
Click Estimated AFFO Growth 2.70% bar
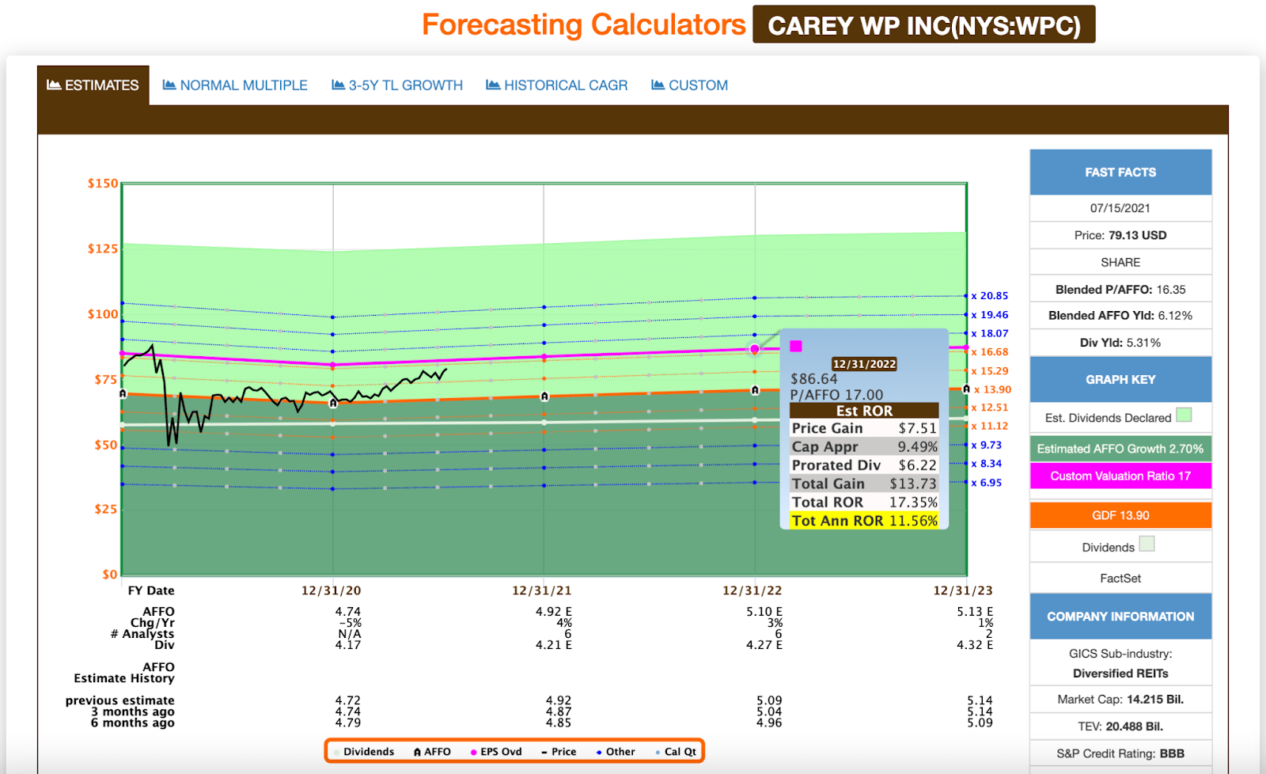(x=1120, y=449)
